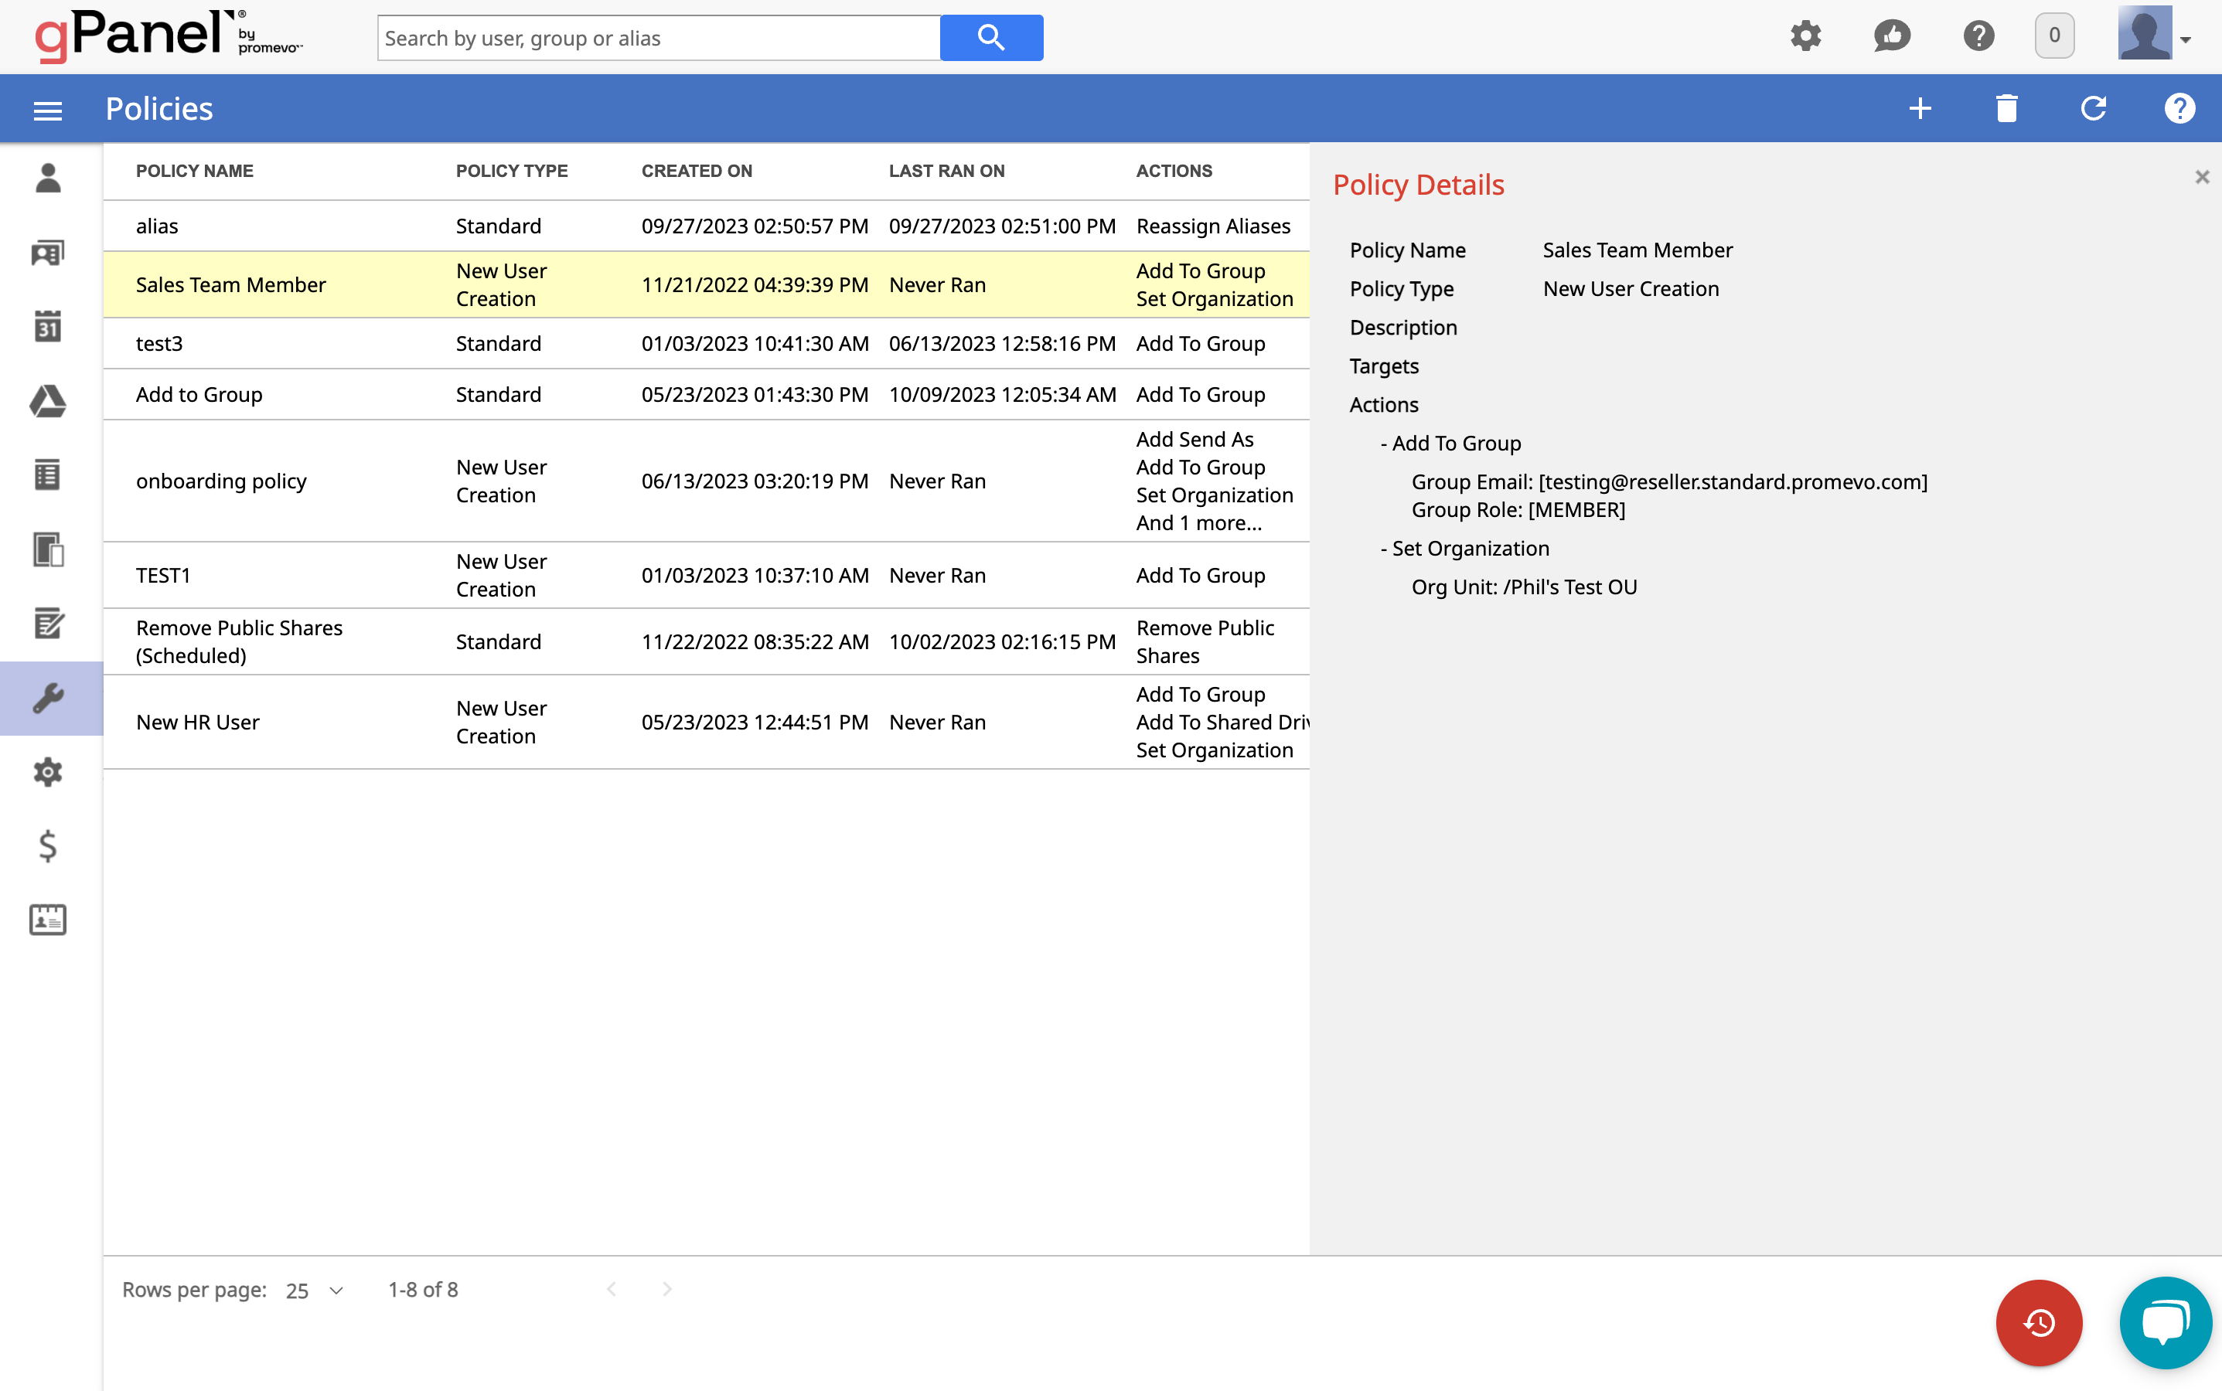Click the blue search button
The height and width of the screenshot is (1391, 2222).
(990, 38)
